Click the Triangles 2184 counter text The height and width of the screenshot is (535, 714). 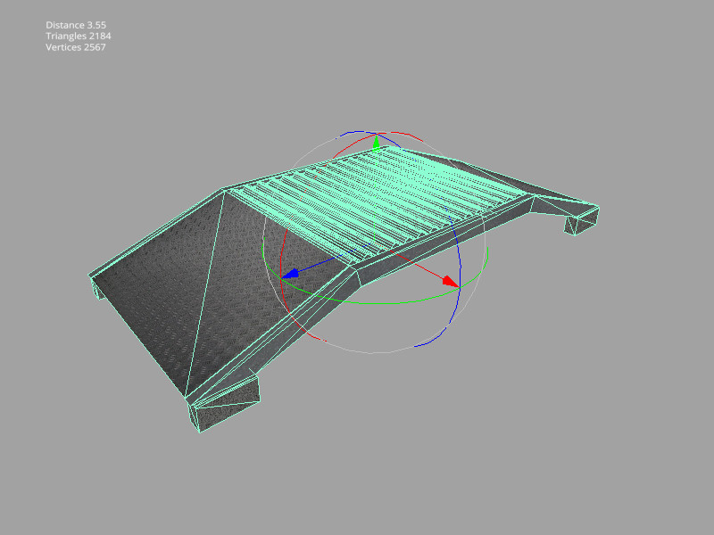click(79, 37)
